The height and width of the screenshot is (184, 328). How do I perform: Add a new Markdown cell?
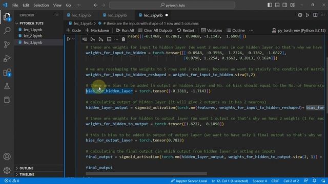tap(97, 31)
